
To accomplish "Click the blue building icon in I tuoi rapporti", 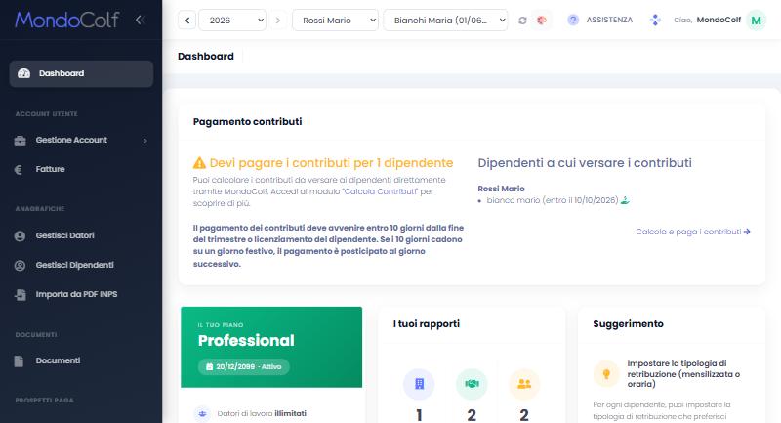I will 419,384.
